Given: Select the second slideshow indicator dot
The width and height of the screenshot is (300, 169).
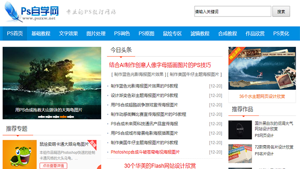Looking at the screenshot, I should click(49, 117).
